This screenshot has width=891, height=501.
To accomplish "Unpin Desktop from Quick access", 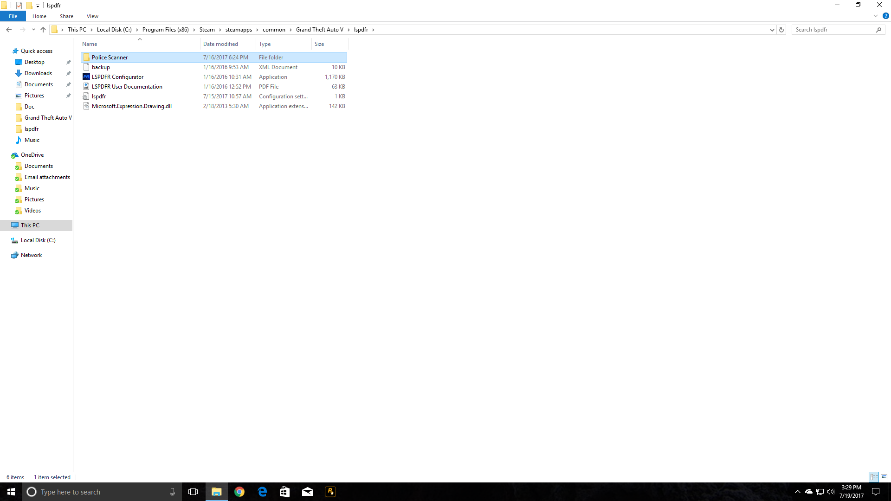I will (x=69, y=62).
